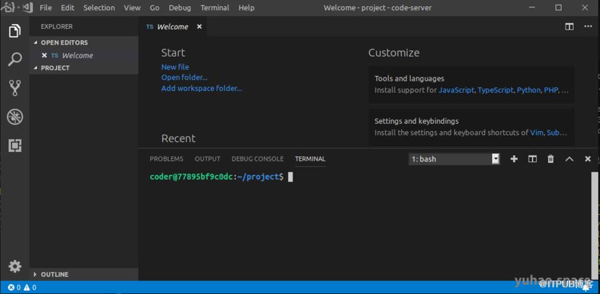This screenshot has height=294, width=600.
Task: Open the Search view in activity bar
Action: coord(15,60)
